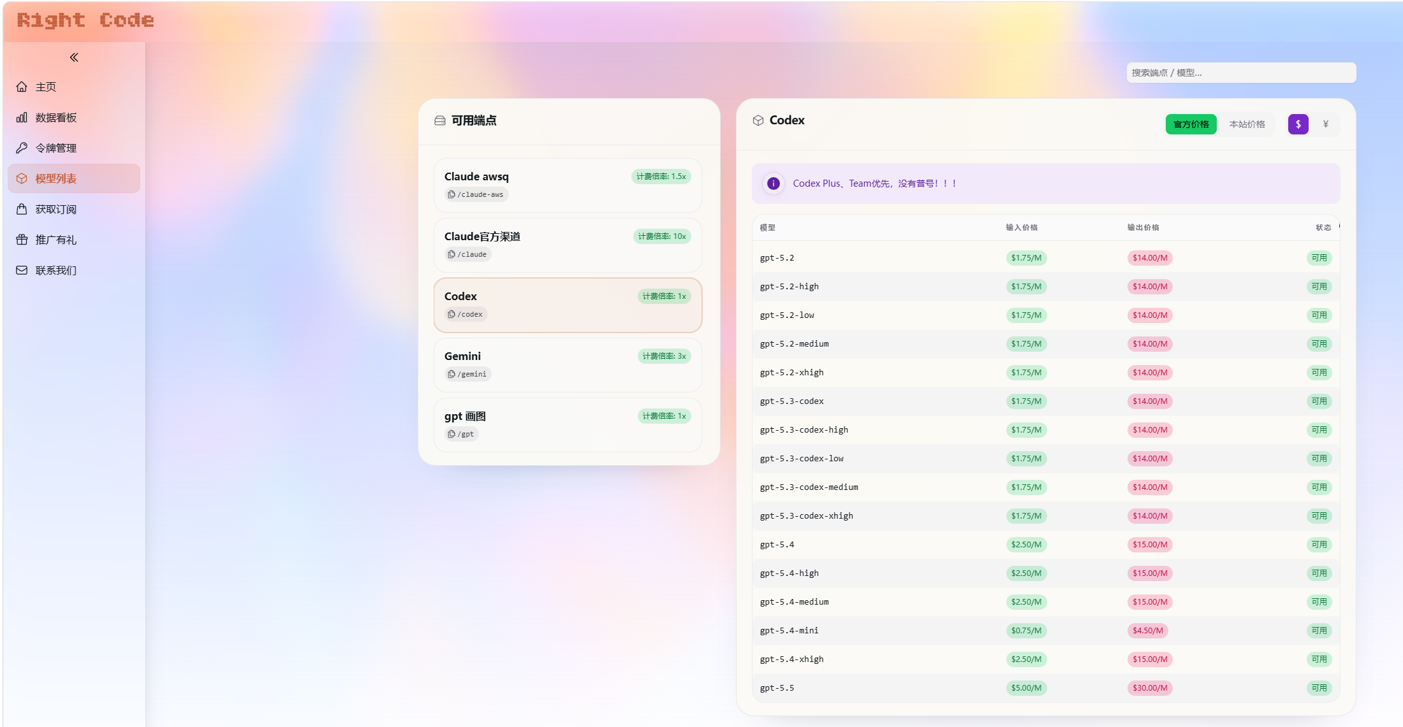Switch pricing to 官方价格
This screenshot has height=727, width=1403.
(x=1191, y=124)
